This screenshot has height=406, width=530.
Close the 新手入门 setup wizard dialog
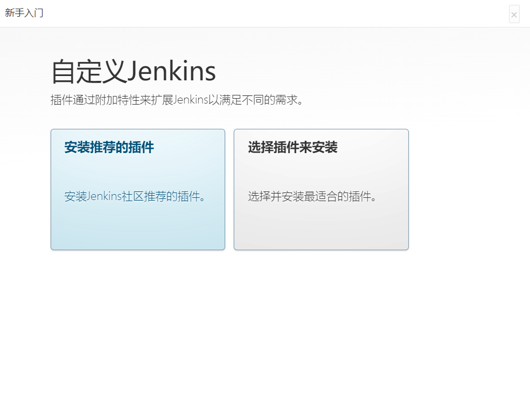tap(514, 14)
